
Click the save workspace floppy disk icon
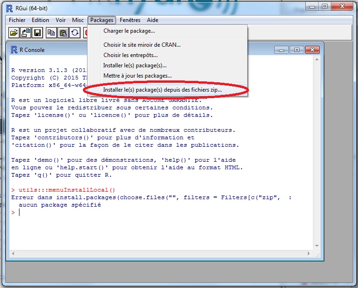(37, 33)
